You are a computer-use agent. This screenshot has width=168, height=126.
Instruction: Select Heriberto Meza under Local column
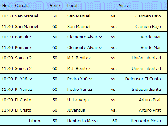[x=82, y=121]
